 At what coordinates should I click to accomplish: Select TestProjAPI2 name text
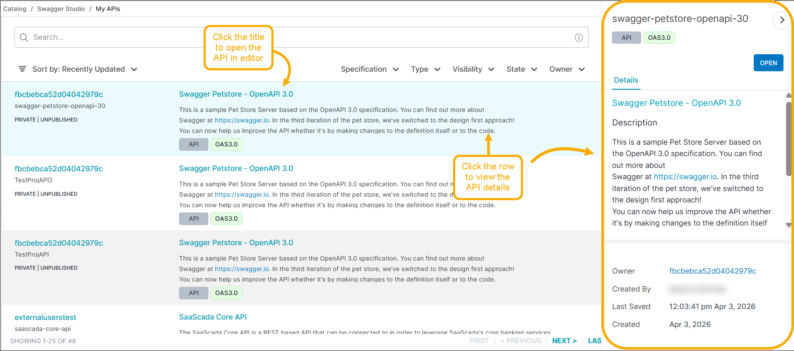(34, 180)
